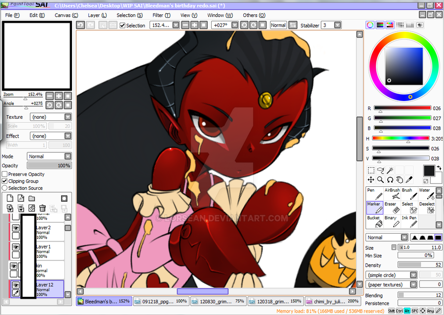Add a layer mask
The image size is (444, 315).
pos(64,198)
